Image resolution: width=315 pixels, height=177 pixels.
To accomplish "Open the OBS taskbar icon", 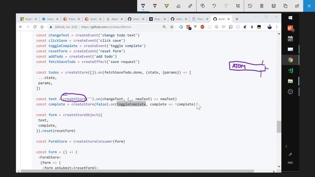I will [290, 92].
